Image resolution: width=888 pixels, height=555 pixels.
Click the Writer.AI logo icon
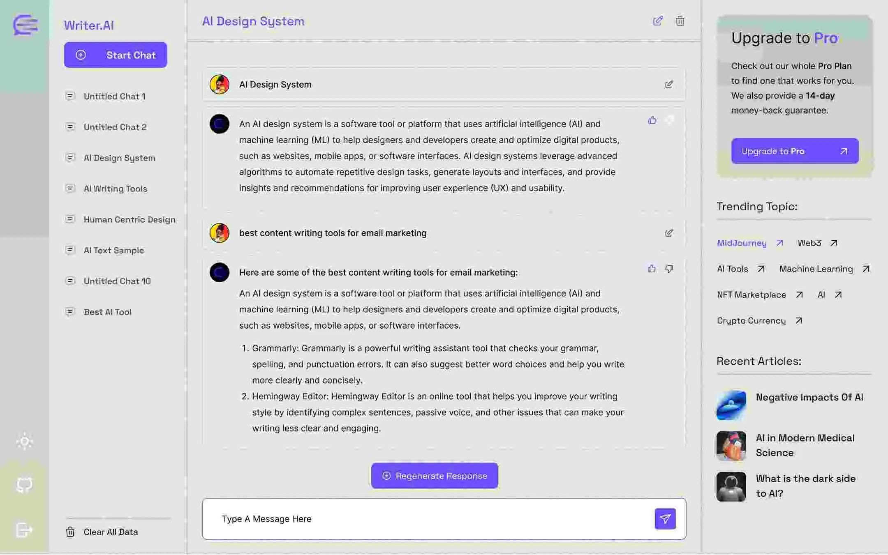[x=25, y=25]
